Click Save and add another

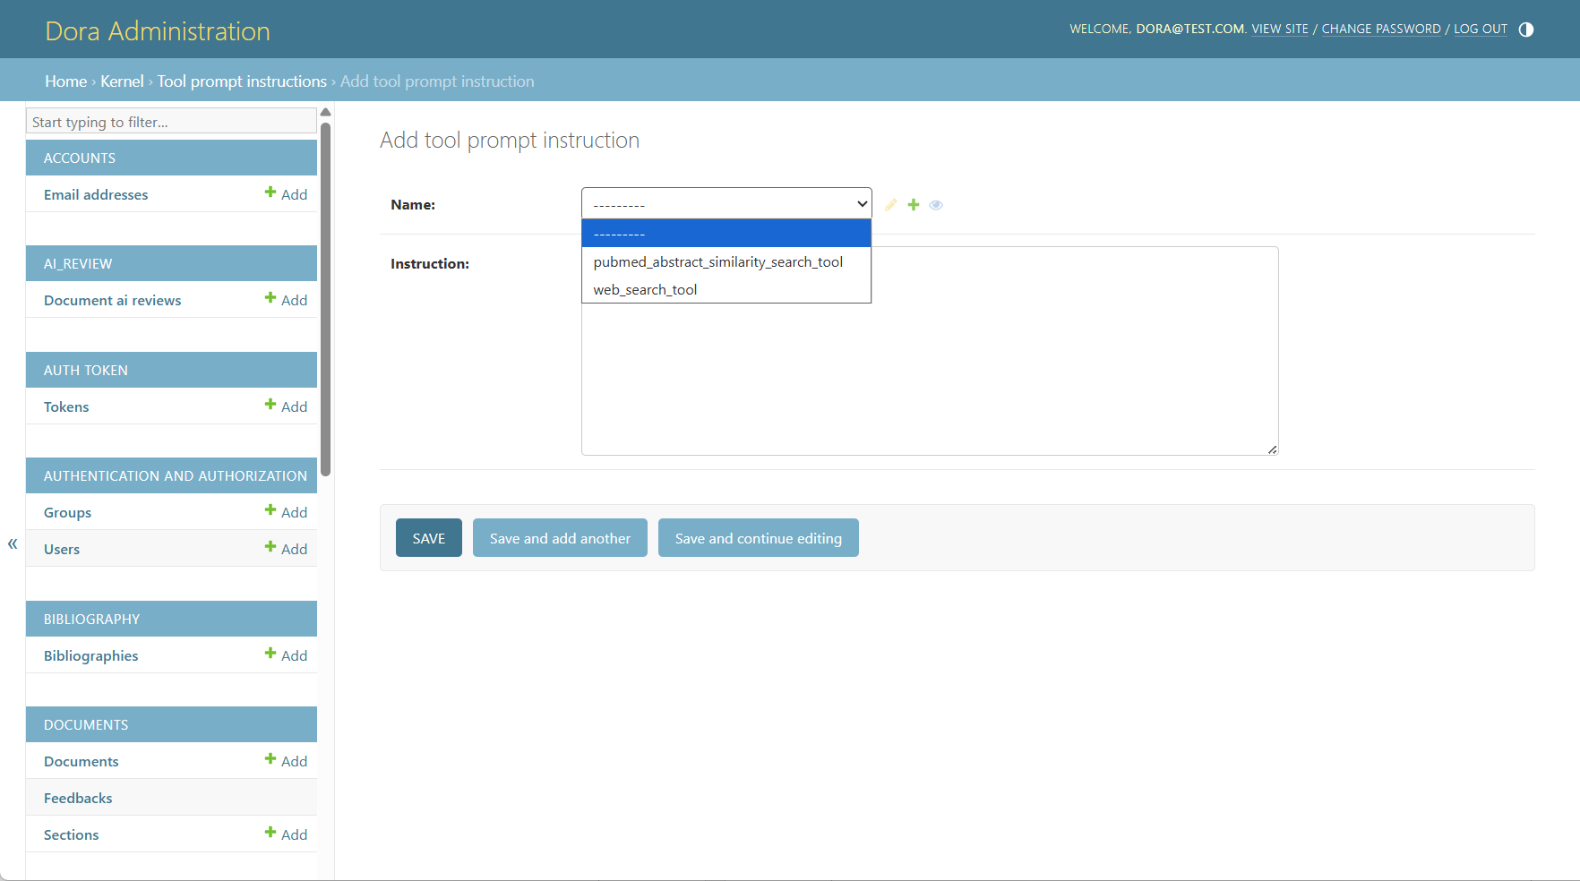(559, 537)
